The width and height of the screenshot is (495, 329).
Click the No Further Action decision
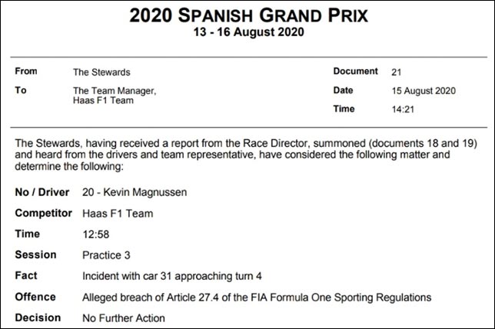(x=123, y=317)
